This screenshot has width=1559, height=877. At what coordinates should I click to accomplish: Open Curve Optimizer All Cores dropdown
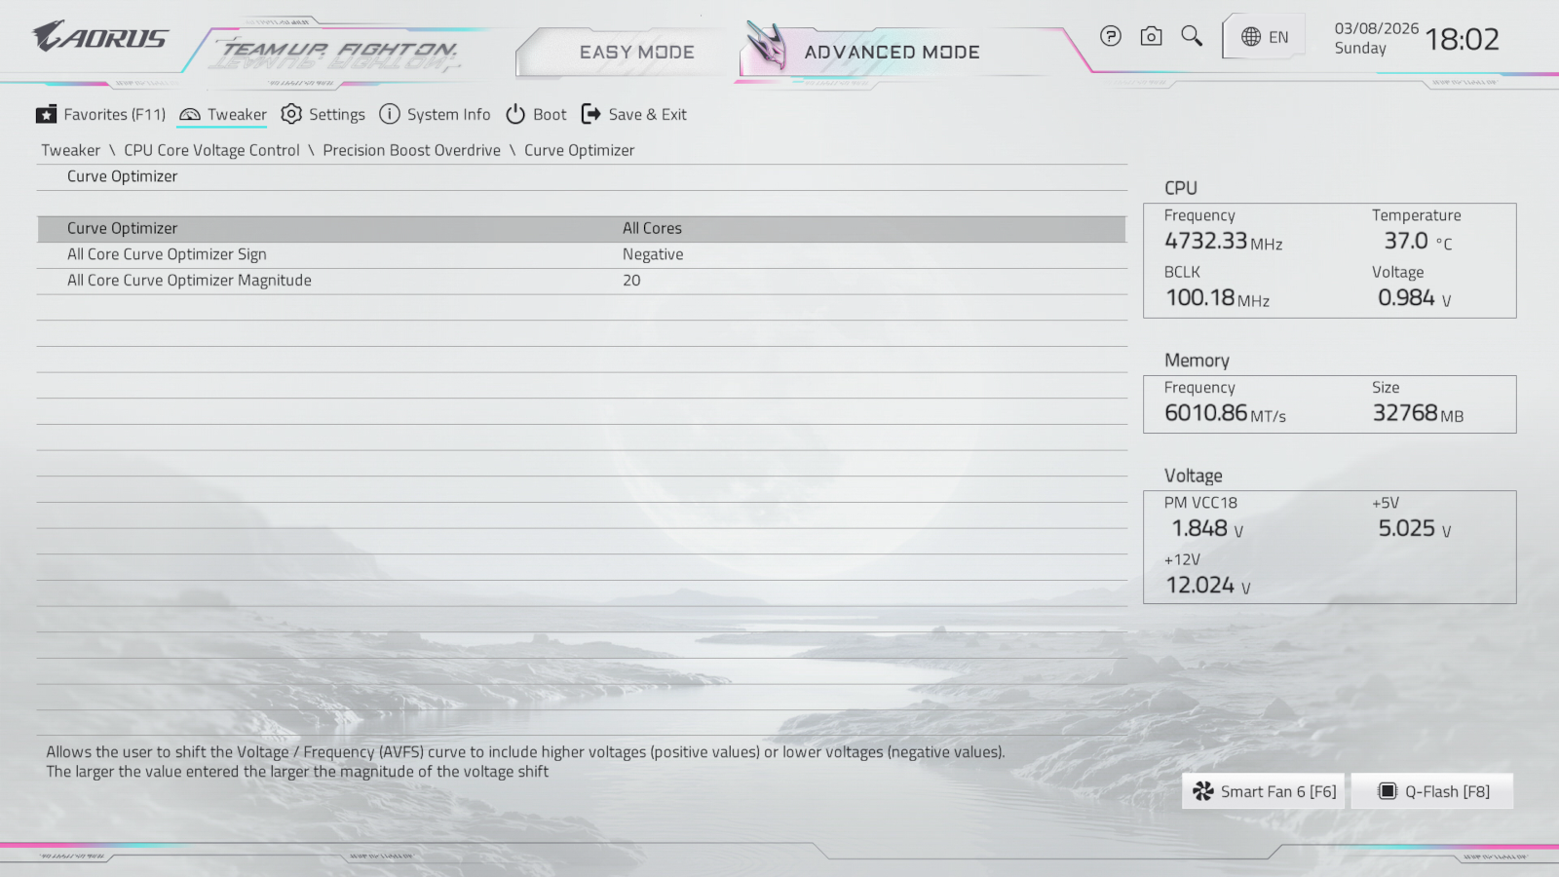click(x=652, y=228)
